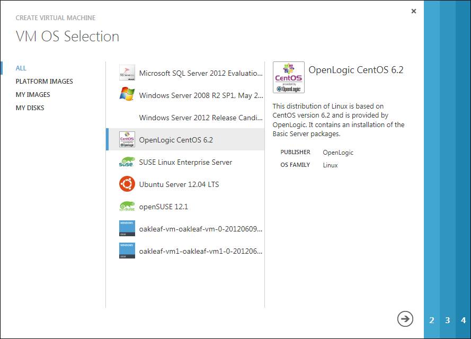This screenshot has height=339, width=471.
Task: Click the SQL Server 2012 image icon
Action: point(127,73)
